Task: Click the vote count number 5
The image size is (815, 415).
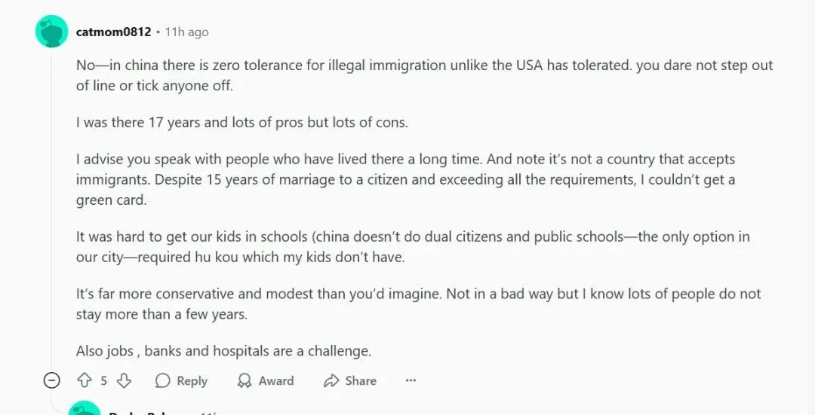Action: point(104,380)
